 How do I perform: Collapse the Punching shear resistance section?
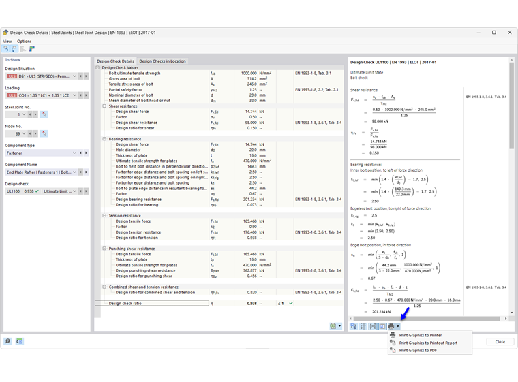104,249
